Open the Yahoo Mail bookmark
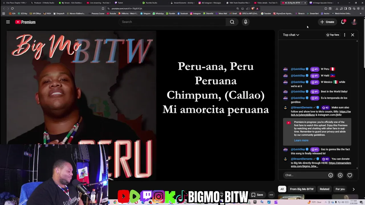The height and width of the screenshot is (205, 365). point(221,13)
